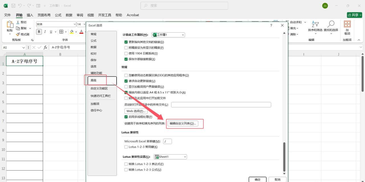Close the Excel Options dialog
Image resolution: width=365 pixels, height=182 pixels.
[x=282, y=25]
